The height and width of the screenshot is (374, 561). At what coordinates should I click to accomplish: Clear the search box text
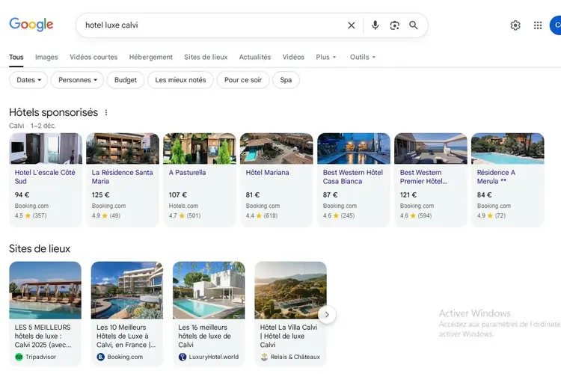click(x=352, y=25)
